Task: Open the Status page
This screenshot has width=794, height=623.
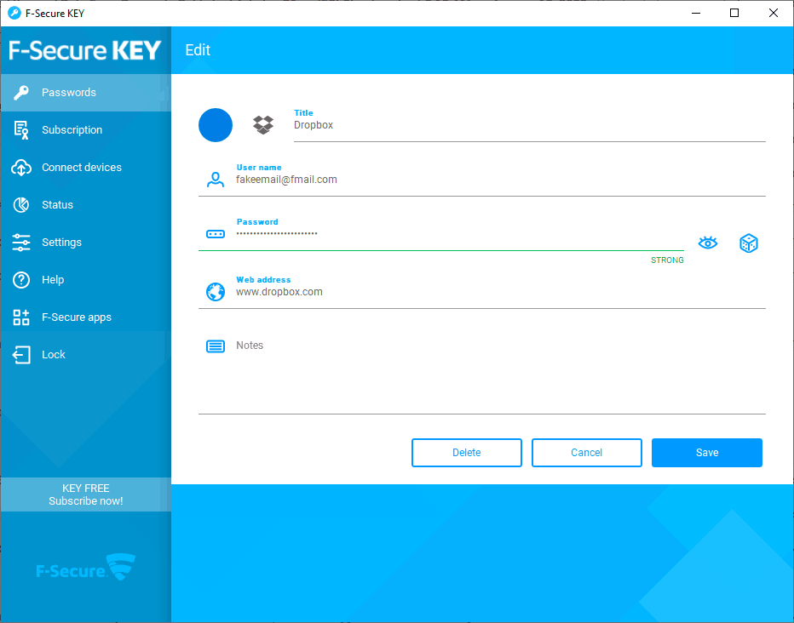Action: pos(85,205)
